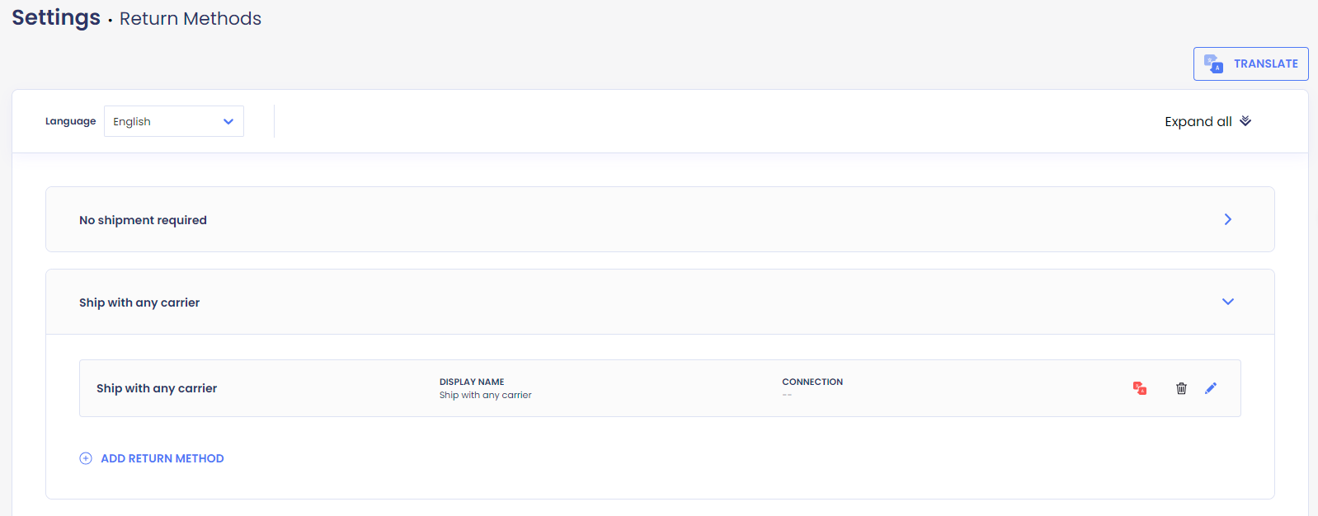
Task: Delete the Ship with any carrier method
Action: click(1181, 388)
